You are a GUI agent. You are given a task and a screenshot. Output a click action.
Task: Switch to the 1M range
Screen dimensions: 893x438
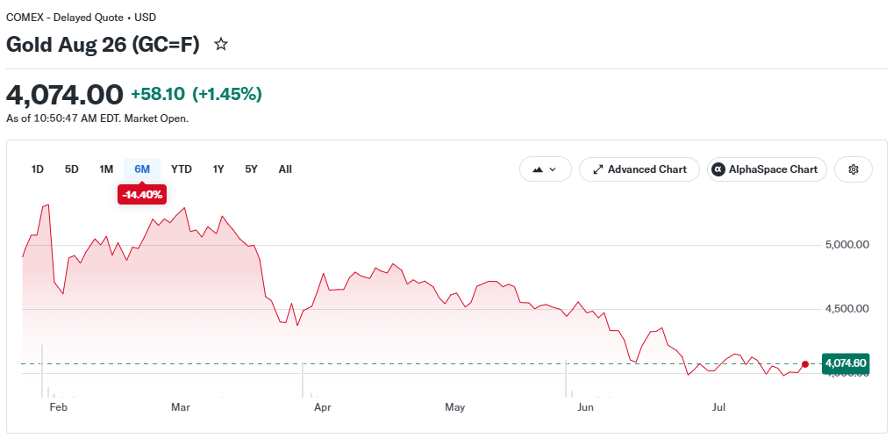(x=106, y=169)
